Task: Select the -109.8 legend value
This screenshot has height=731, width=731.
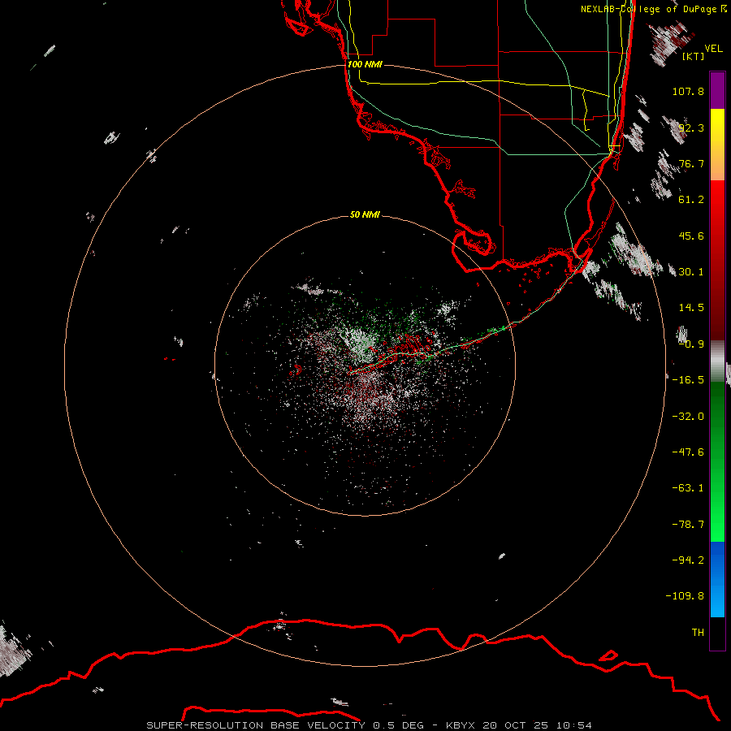Action: (x=685, y=596)
